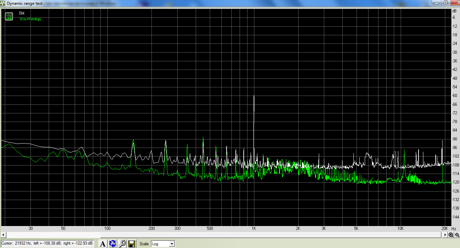The width and height of the screenshot is (460, 248).
Task: Select the green 'Усь+Кенвуд' legend entry
Action: [x=30, y=19]
